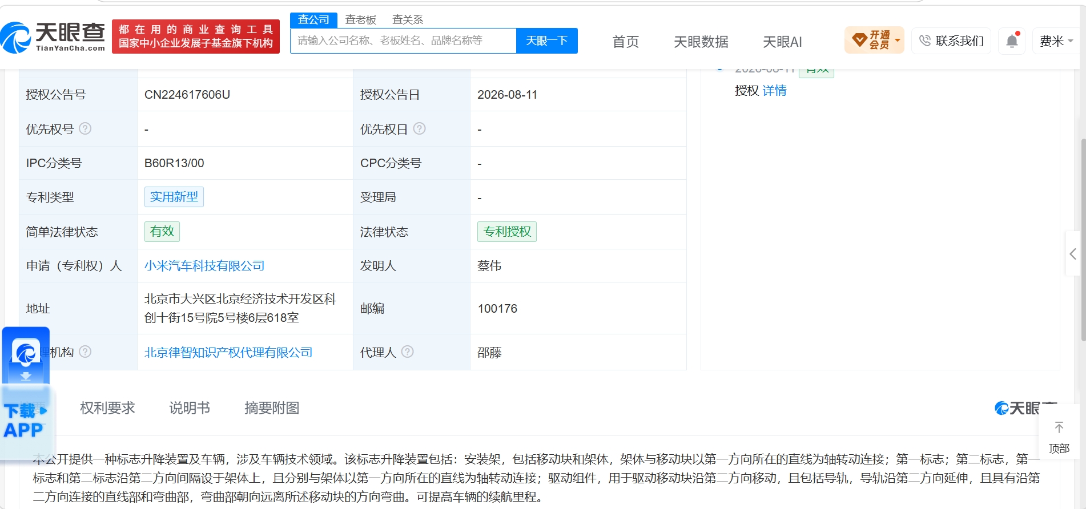Click the page vertical scrollbar
This screenshot has width=1086, height=509.
[x=1083, y=240]
